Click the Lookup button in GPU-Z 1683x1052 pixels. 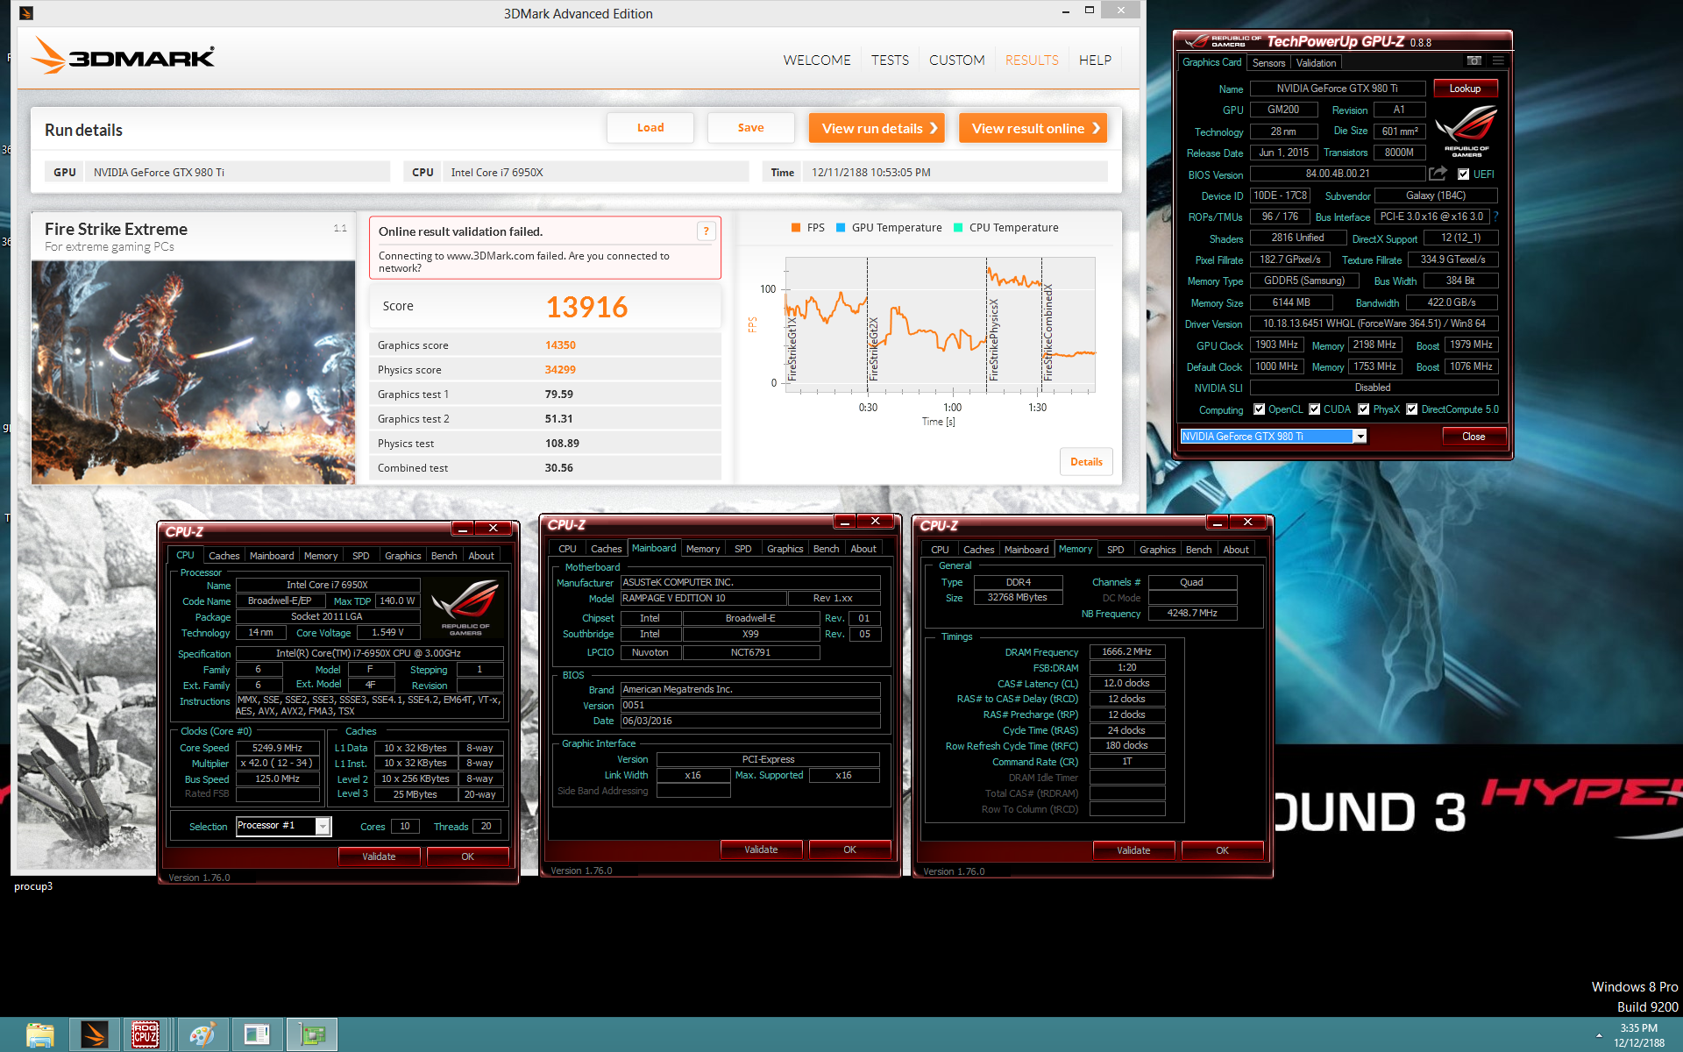click(x=1465, y=89)
